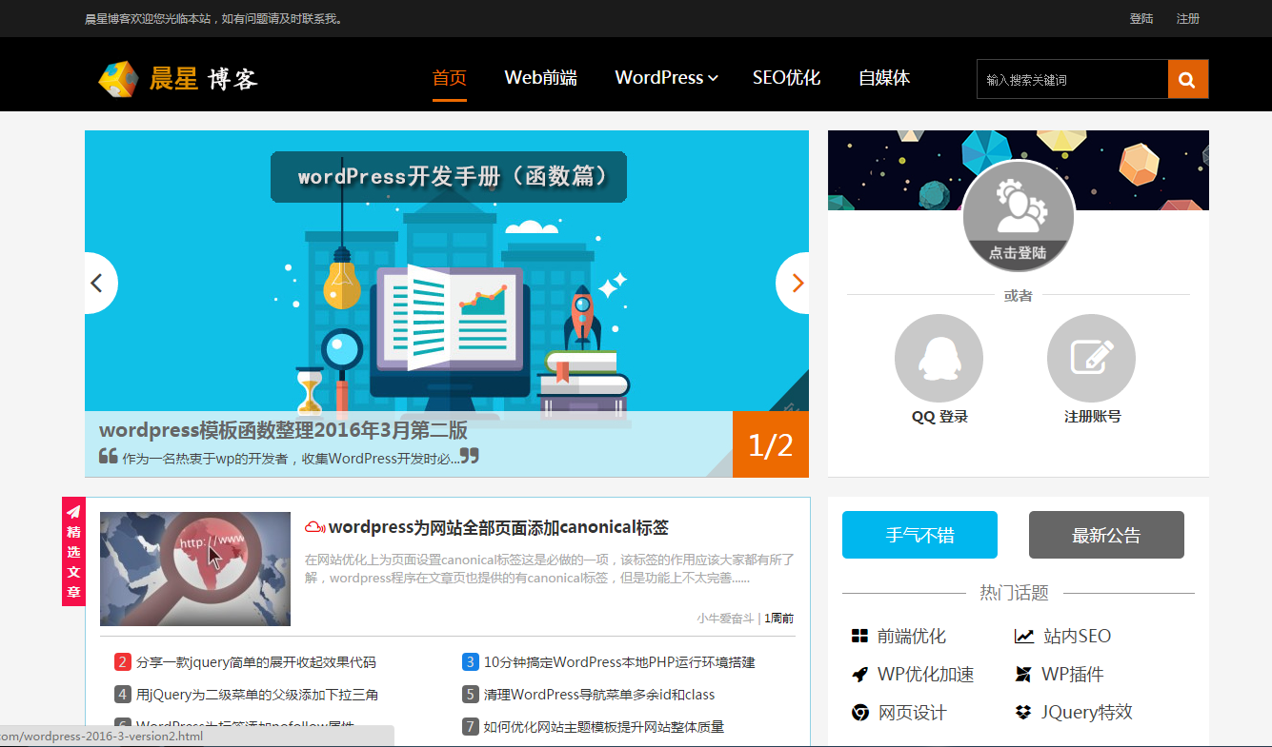
Task: Click author name 小牛爱奋斗
Action: (x=725, y=619)
